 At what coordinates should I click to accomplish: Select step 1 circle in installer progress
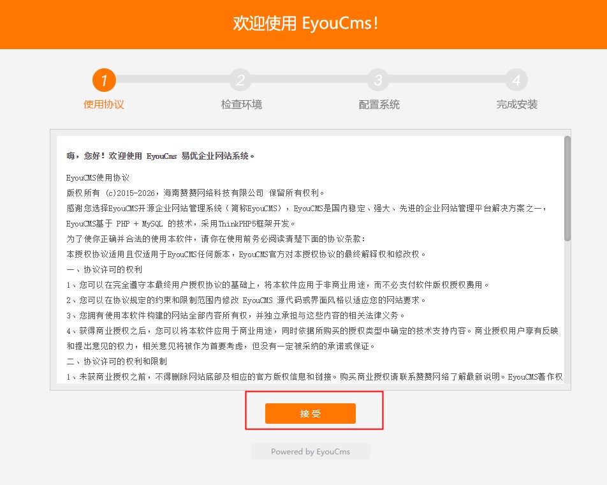(x=104, y=80)
